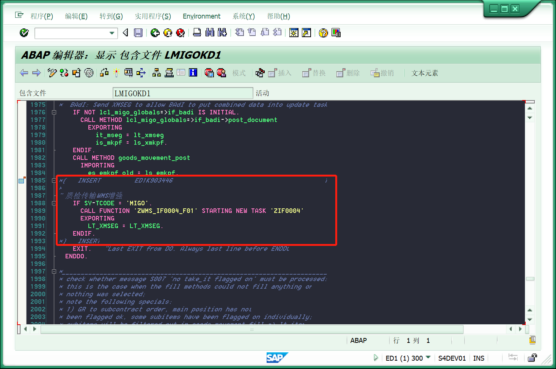The width and height of the screenshot is (556, 369).
Task: Click the blue Help-on info icon
Action: [193, 73]
